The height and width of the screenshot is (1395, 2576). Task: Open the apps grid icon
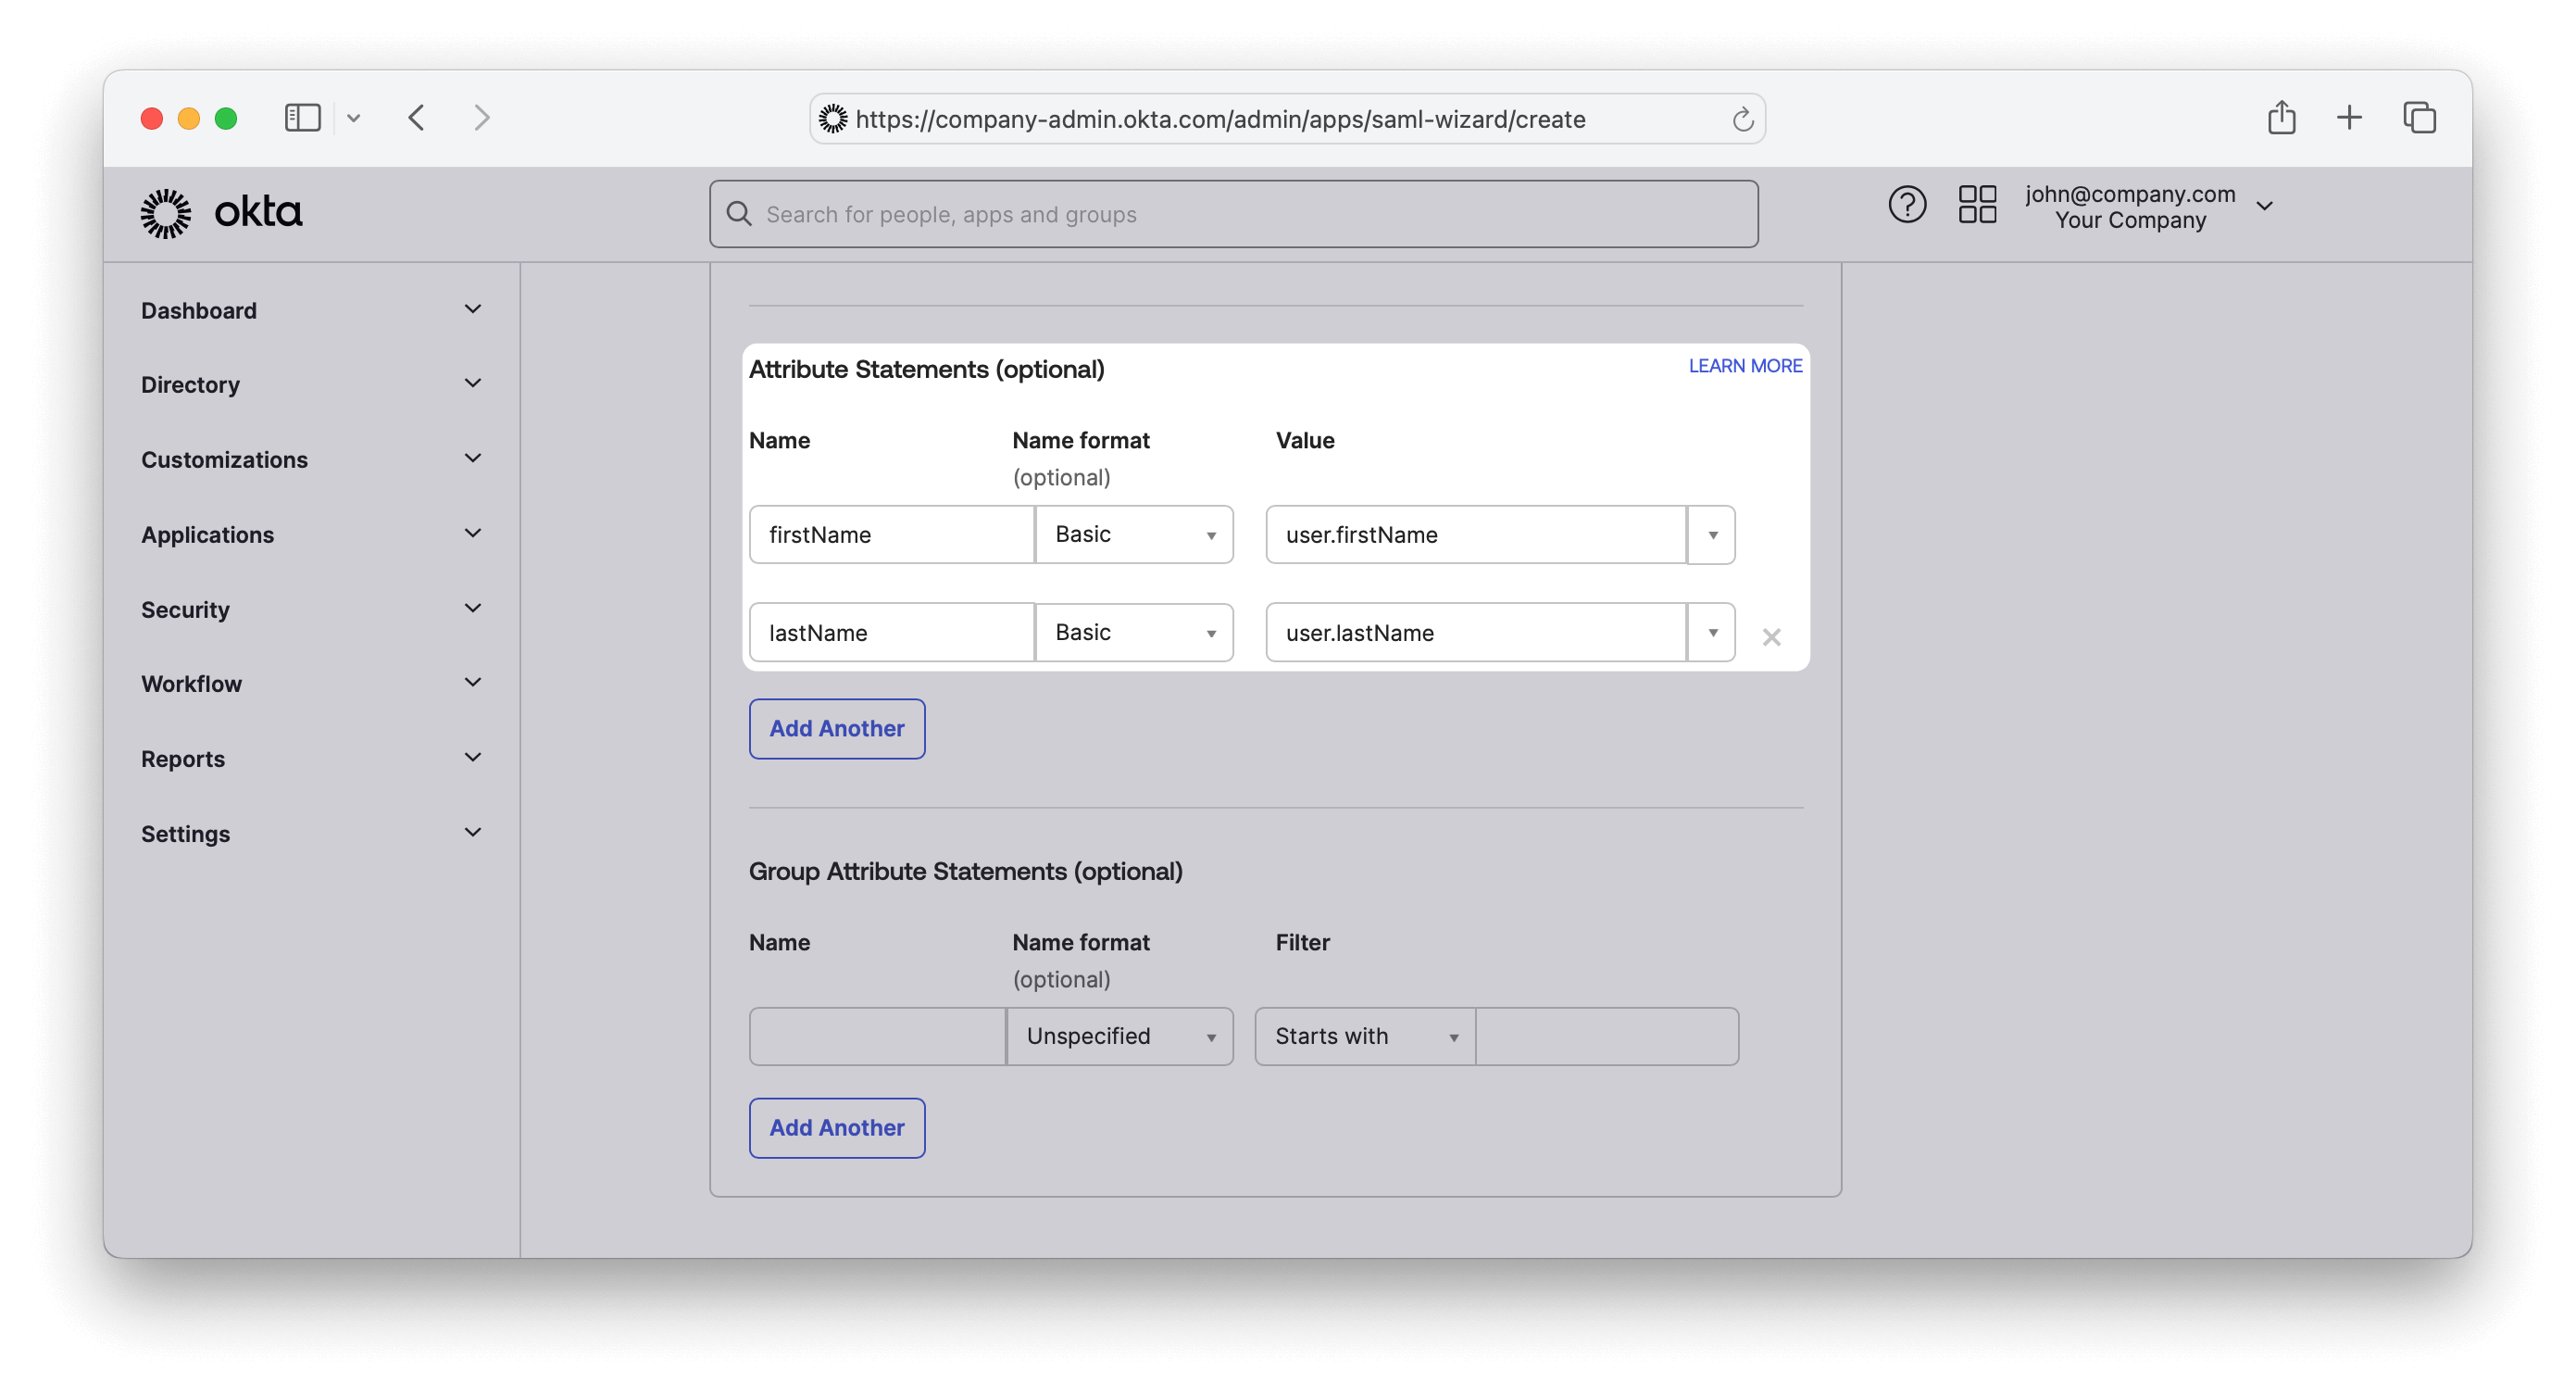click(x=1977, y=205)
